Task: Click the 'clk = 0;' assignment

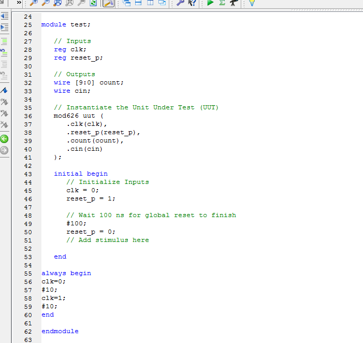Action: (82, 190)
